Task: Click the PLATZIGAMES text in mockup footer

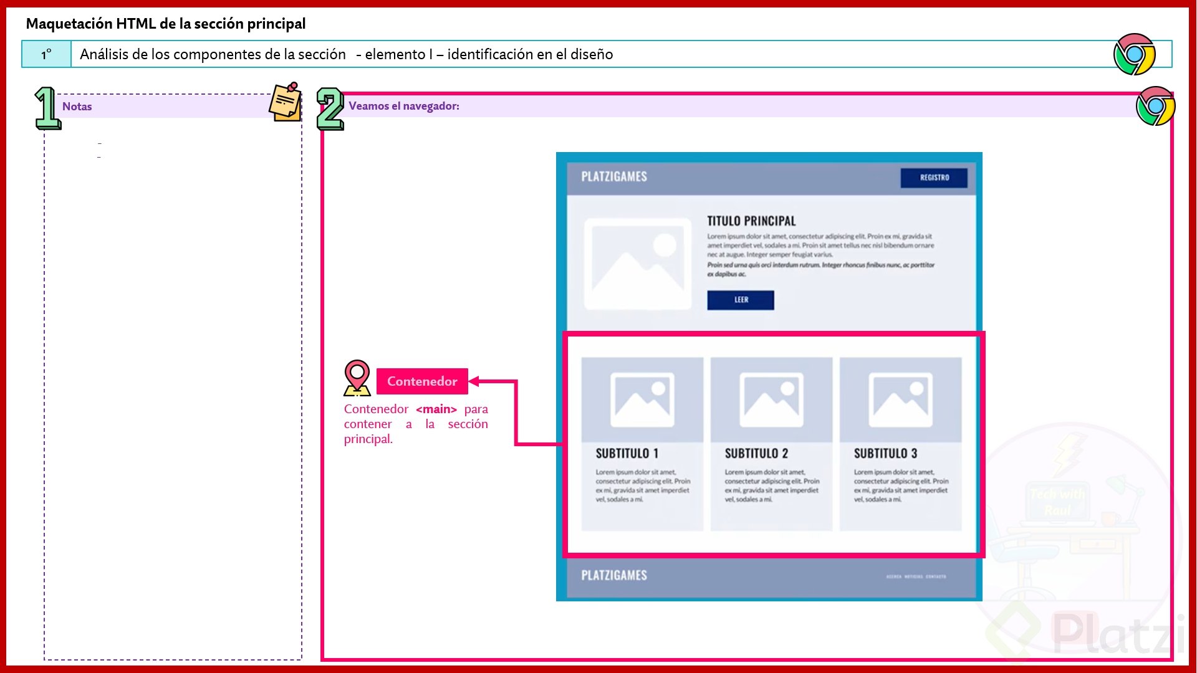Action: pos(614,575)
